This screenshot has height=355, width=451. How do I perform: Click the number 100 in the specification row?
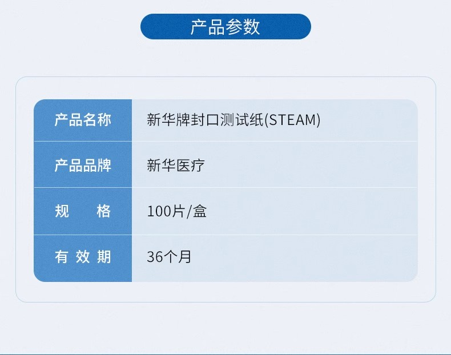[x=159, y=212]
